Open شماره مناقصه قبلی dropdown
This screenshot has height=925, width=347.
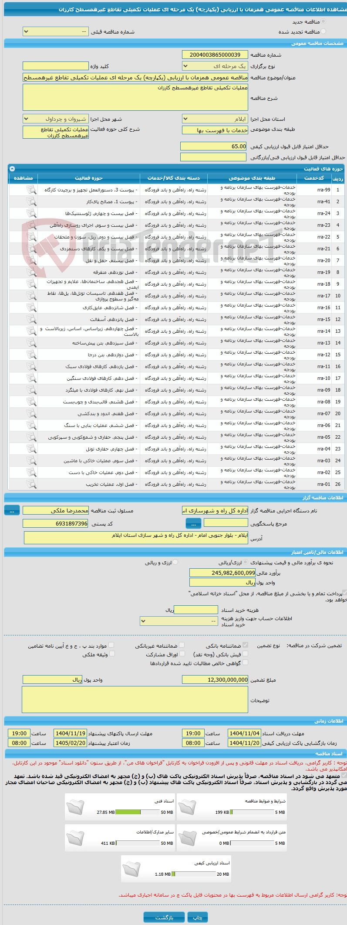click(55, 31)
